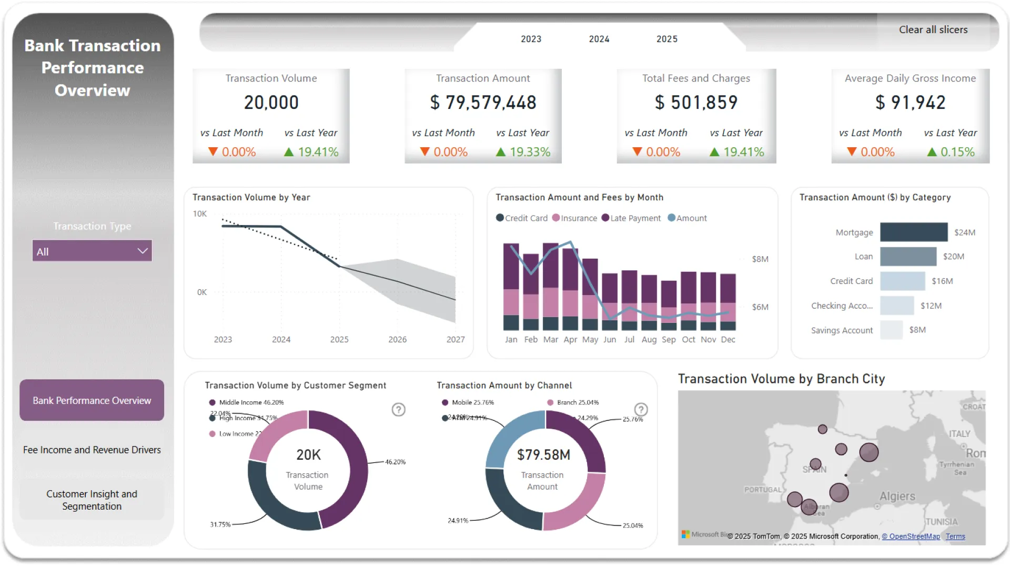Click the Mobile legend dot

coord(445,402)
